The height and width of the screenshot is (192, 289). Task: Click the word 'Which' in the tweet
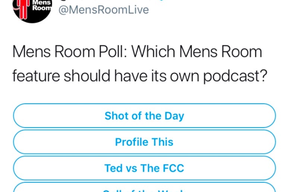[153, 51]
